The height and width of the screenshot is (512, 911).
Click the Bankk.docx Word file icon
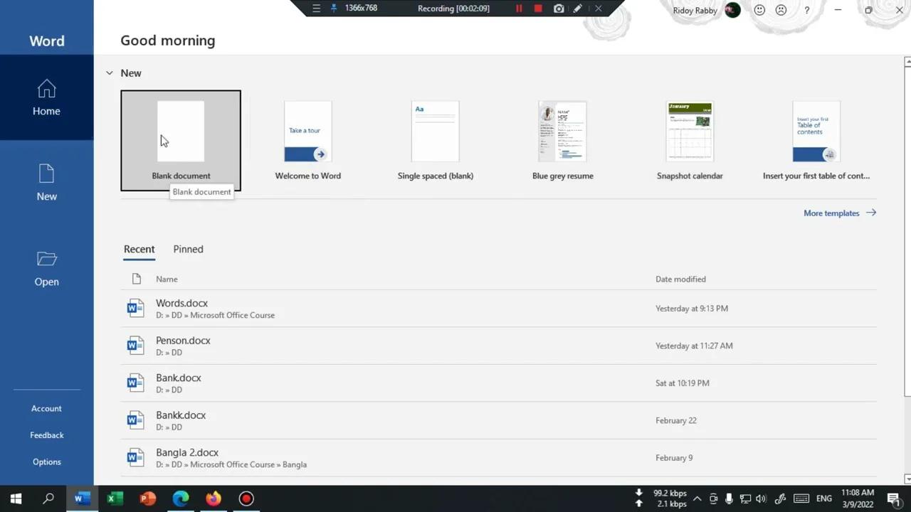pos(135,420)
